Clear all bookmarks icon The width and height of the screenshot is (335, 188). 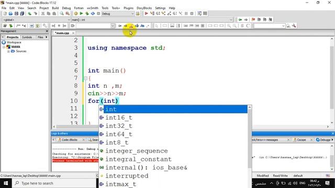click(271, 20)
